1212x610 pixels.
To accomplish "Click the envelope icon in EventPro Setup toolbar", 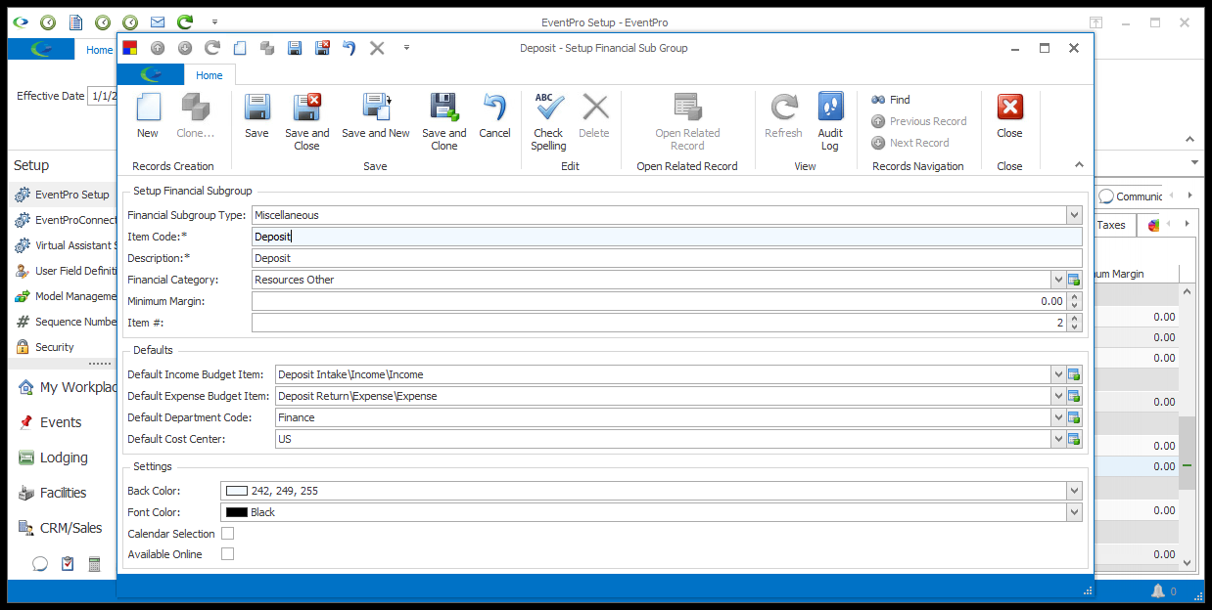I will coord(158,22).
